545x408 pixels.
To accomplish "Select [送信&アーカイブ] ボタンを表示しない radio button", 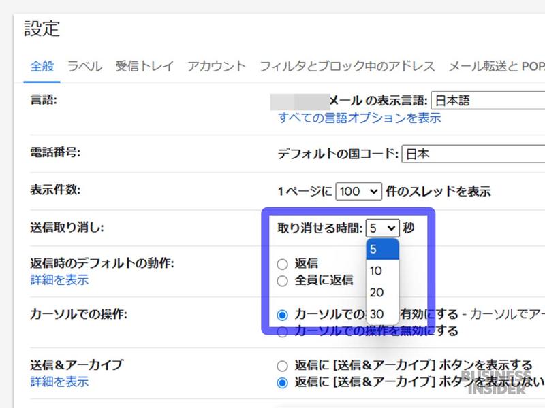I will coord(282,383).
